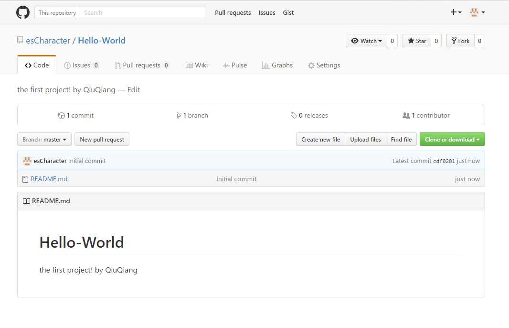This screenshot has width=509, height=328.
Task: Click the esCharacter avatar in commit bar
Action: click(27, 161)
